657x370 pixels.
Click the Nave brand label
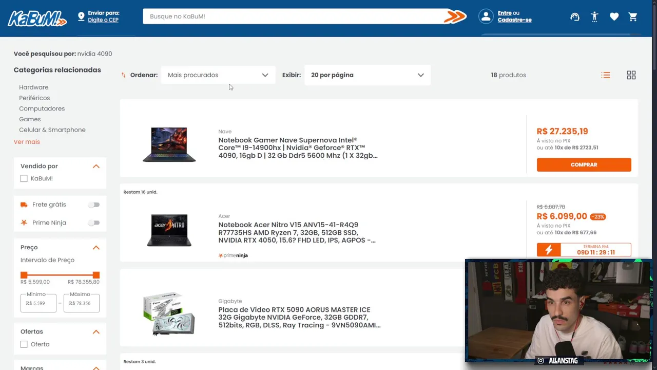225,132
